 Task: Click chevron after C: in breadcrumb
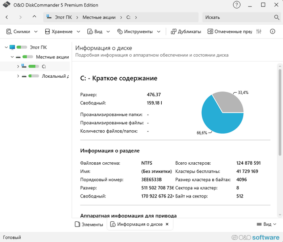point(136,17)
